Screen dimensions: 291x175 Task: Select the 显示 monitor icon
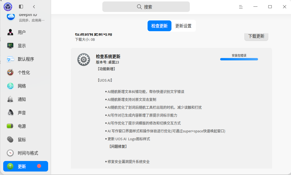[10, 46]
